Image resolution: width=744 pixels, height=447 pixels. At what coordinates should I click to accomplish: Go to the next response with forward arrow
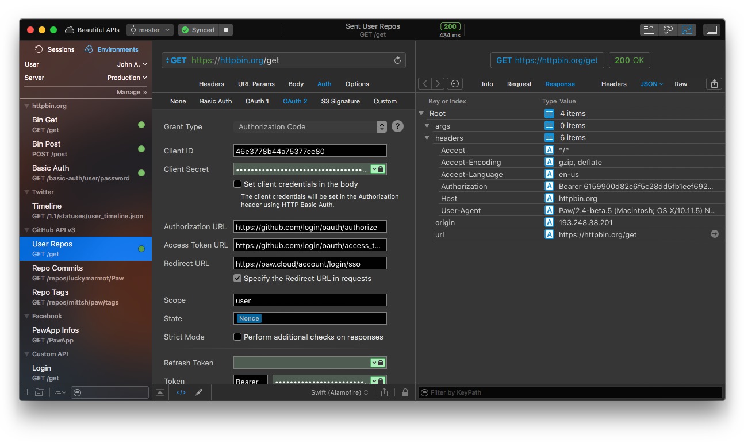coord(438,84)
